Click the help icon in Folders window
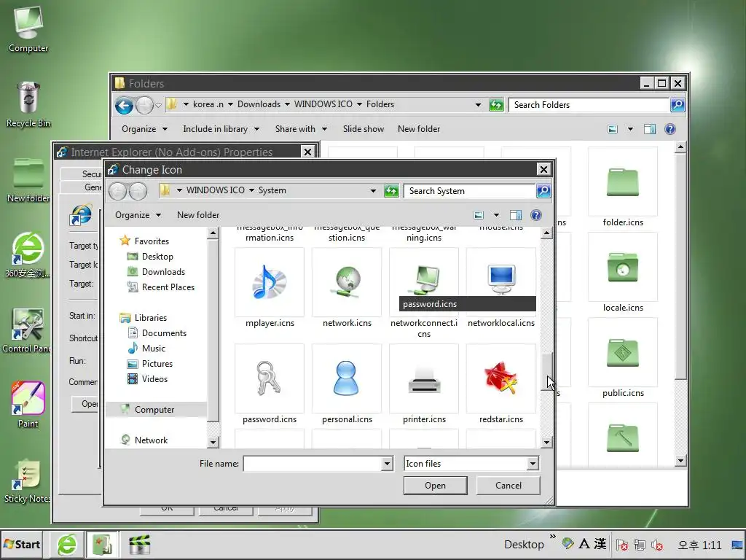The width and height of the screenshot is (746, 560). coord(670,129)
